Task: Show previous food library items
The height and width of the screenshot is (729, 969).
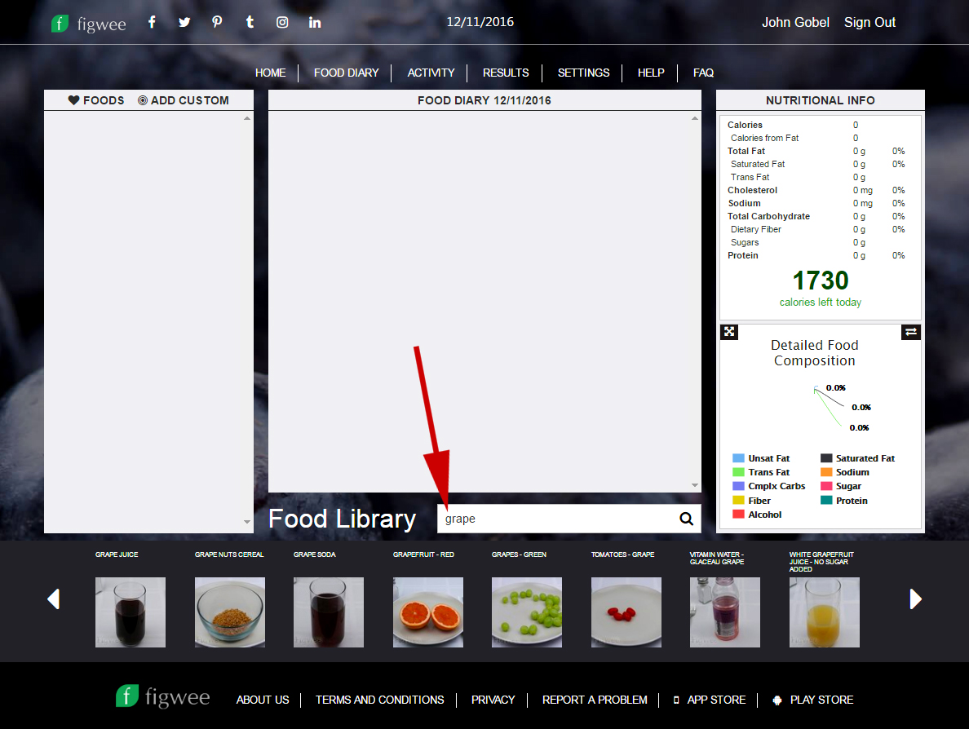Action: click(54, 599)
